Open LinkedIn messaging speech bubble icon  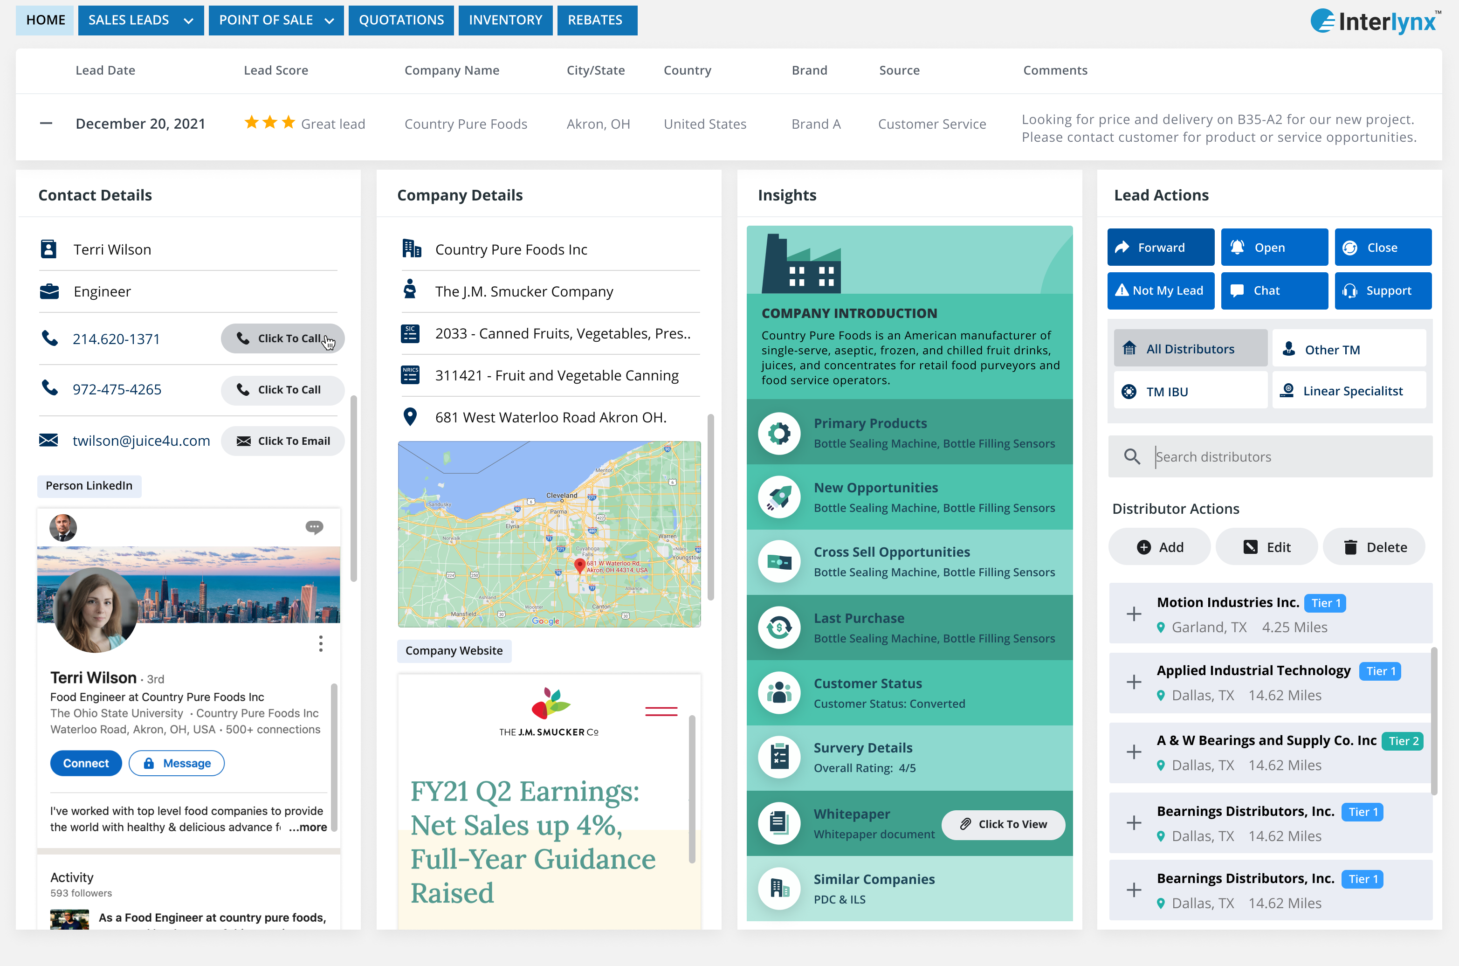click(314, 527)
